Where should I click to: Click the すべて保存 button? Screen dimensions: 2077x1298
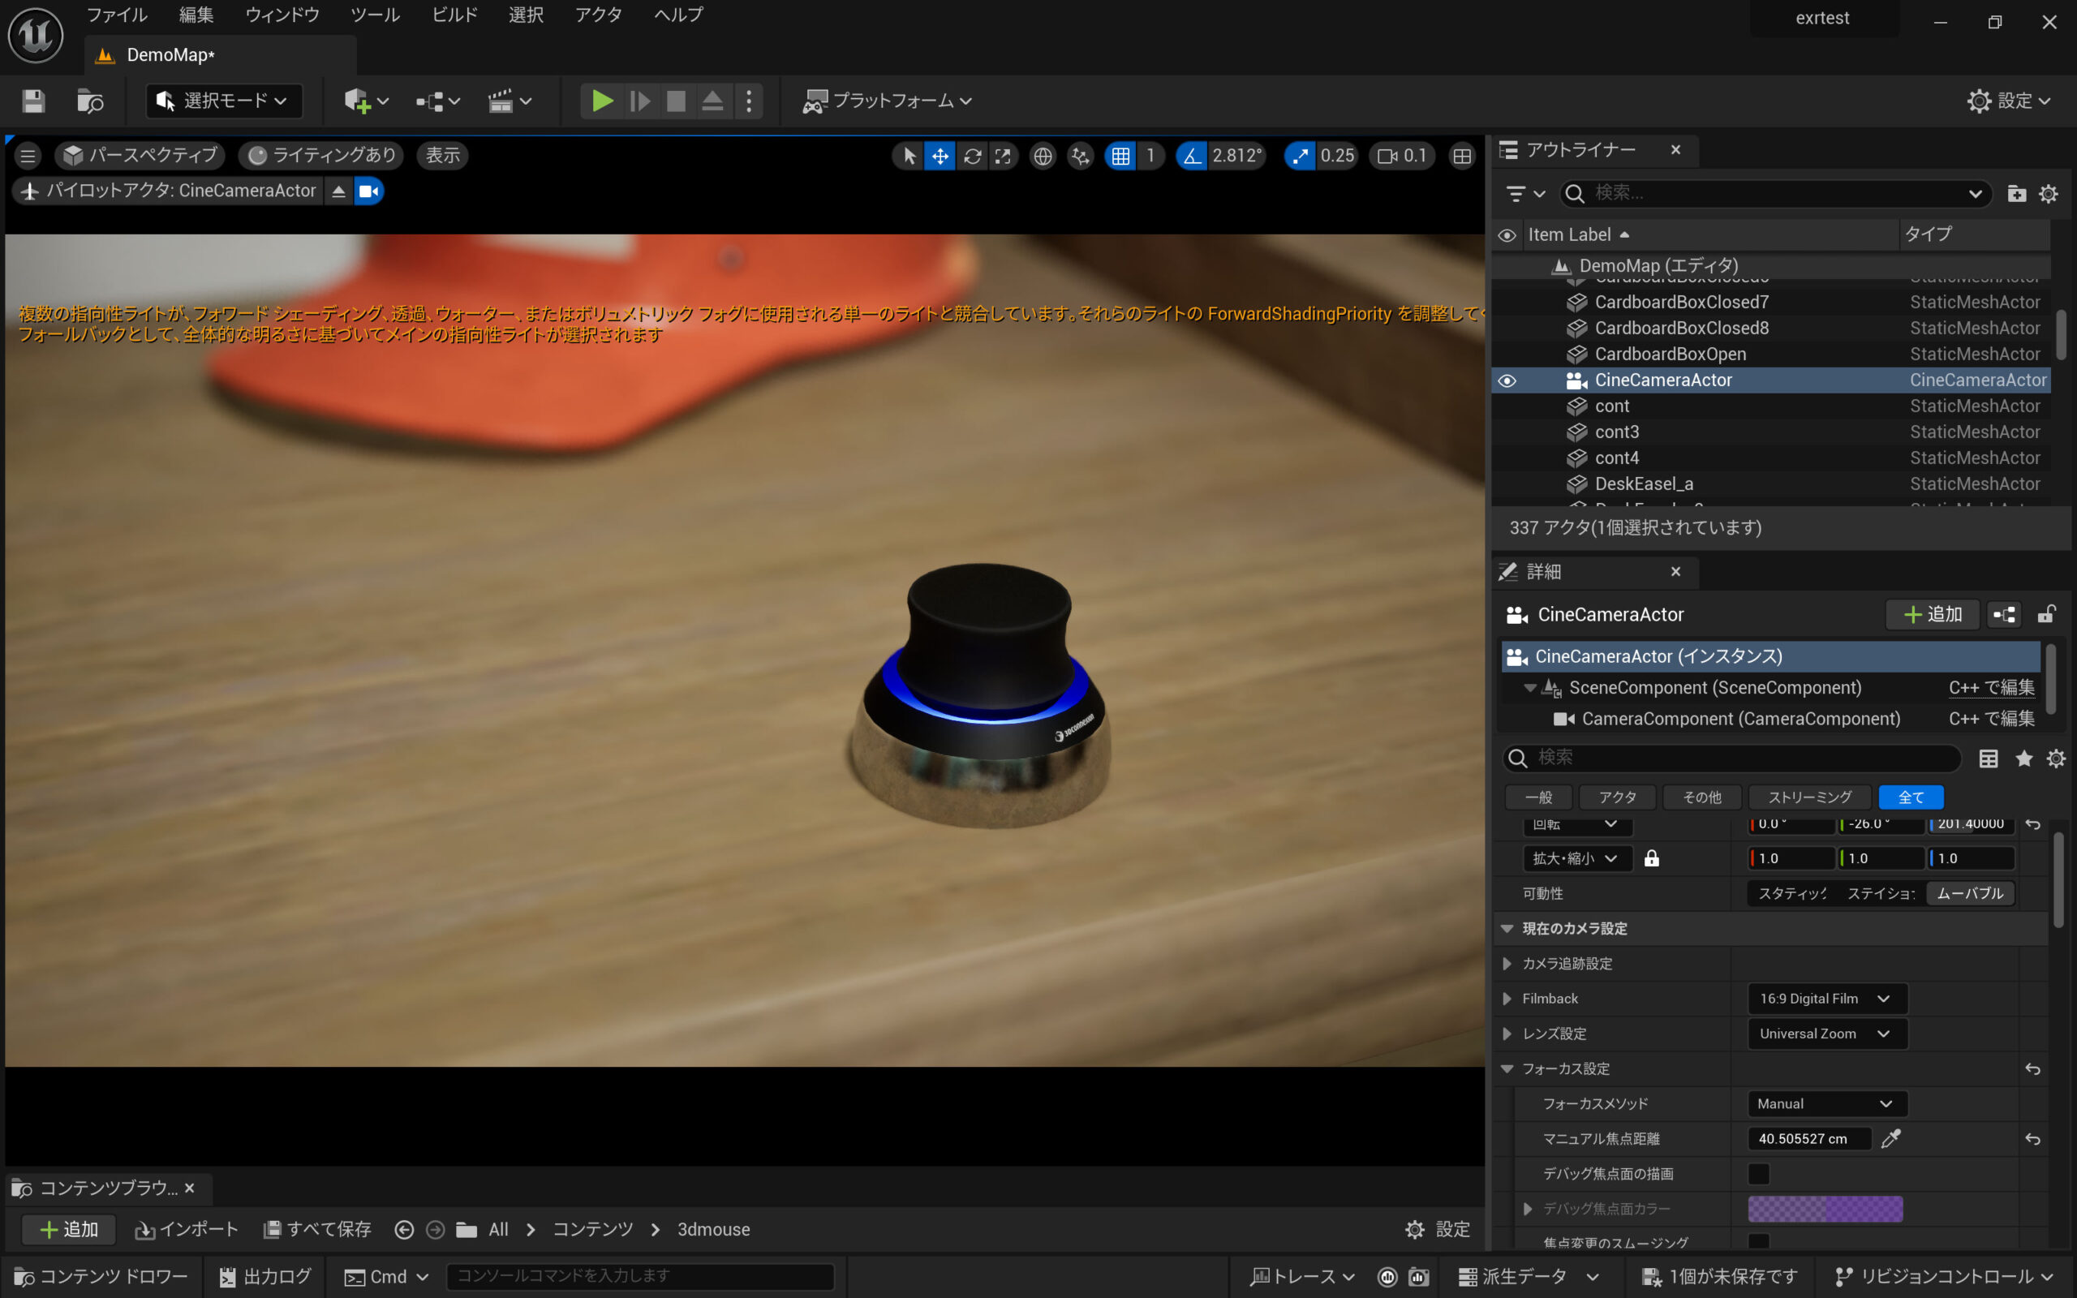point(317,1229)
